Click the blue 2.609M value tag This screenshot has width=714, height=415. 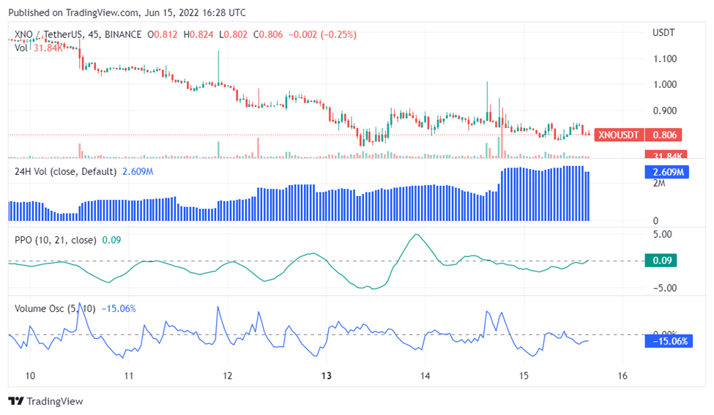(667, 172)
